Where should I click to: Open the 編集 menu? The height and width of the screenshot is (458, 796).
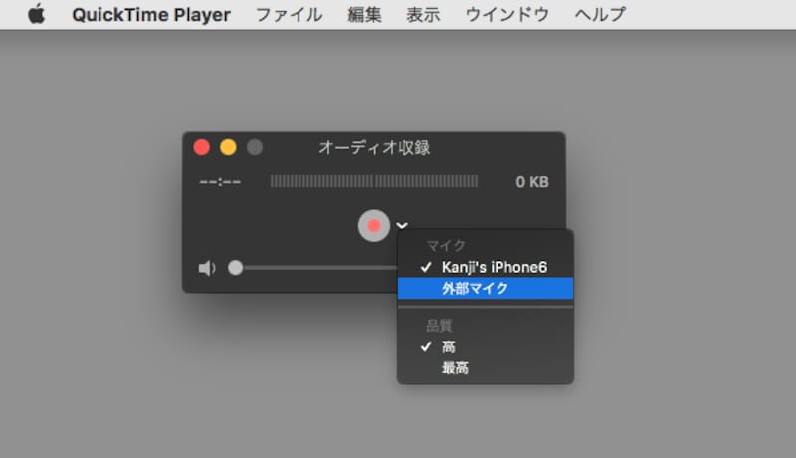[x=364, y=15]
